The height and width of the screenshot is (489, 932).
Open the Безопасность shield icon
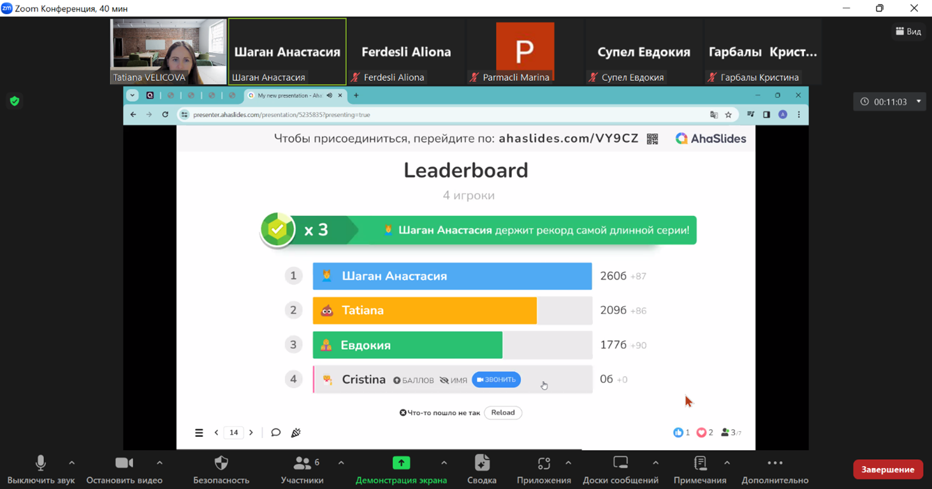click(x=221, y=464)
